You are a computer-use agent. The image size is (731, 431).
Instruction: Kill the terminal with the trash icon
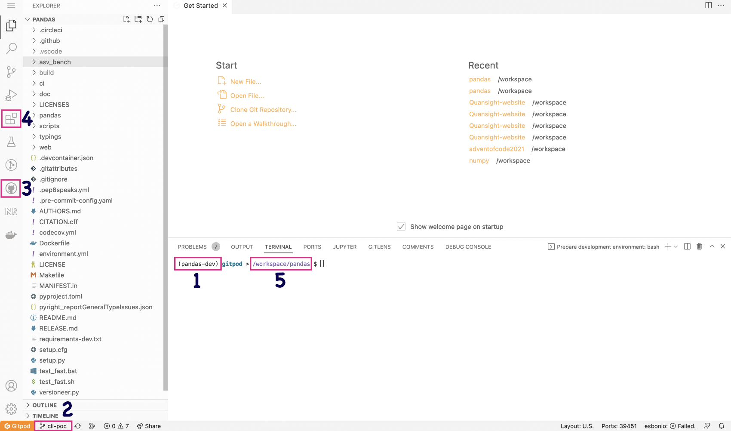click(x=699, y=246)
